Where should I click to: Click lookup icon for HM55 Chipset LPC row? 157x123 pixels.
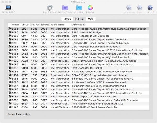tap(10, 96)
